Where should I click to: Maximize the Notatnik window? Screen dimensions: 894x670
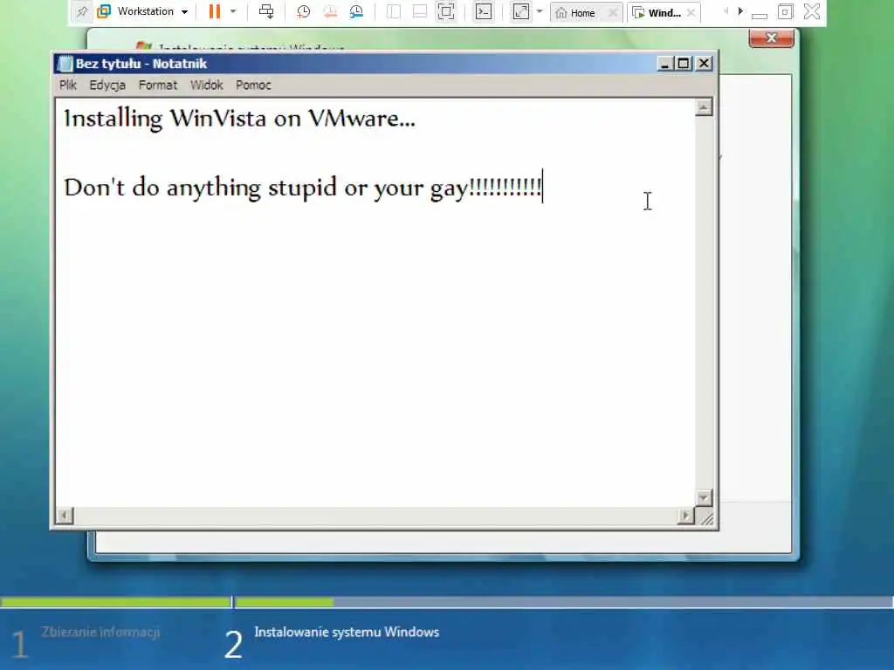[683, 63]
